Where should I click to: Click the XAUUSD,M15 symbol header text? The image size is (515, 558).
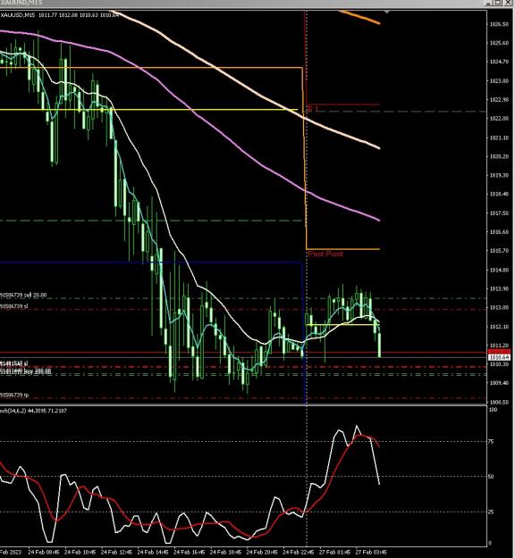tap(18, 15)
